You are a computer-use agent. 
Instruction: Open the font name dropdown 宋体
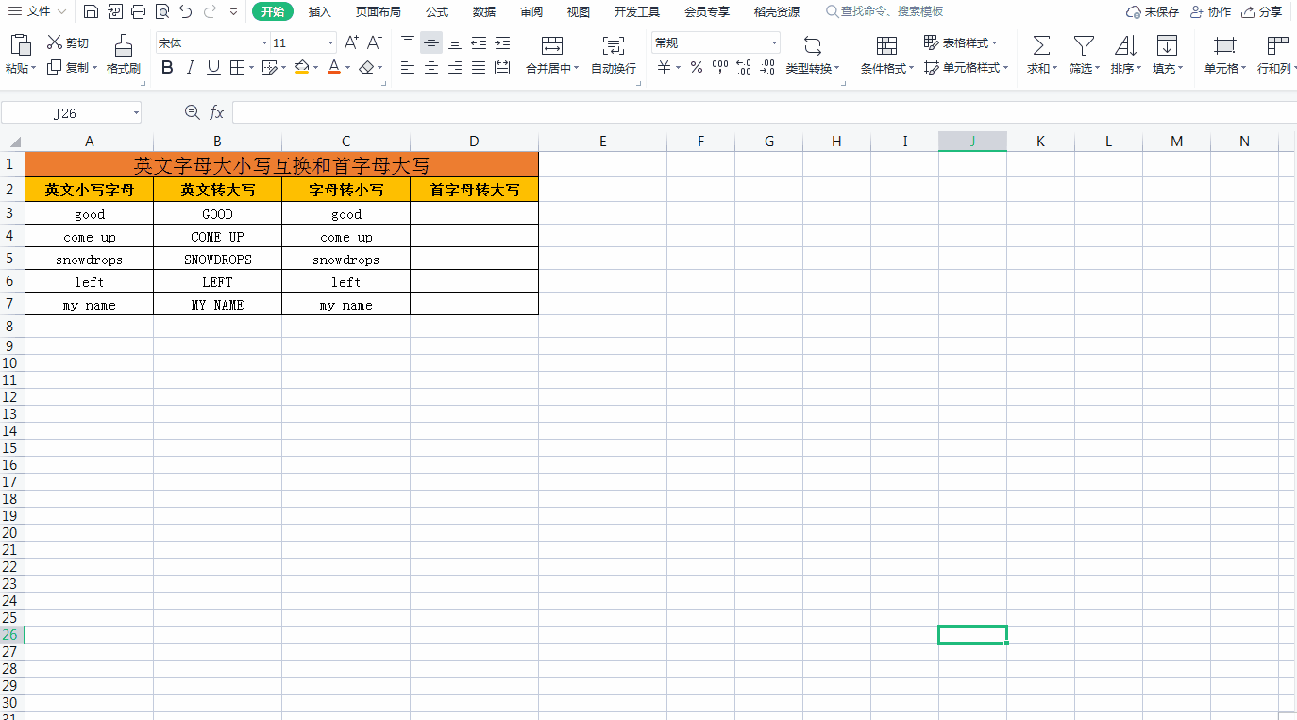[264, 43]
